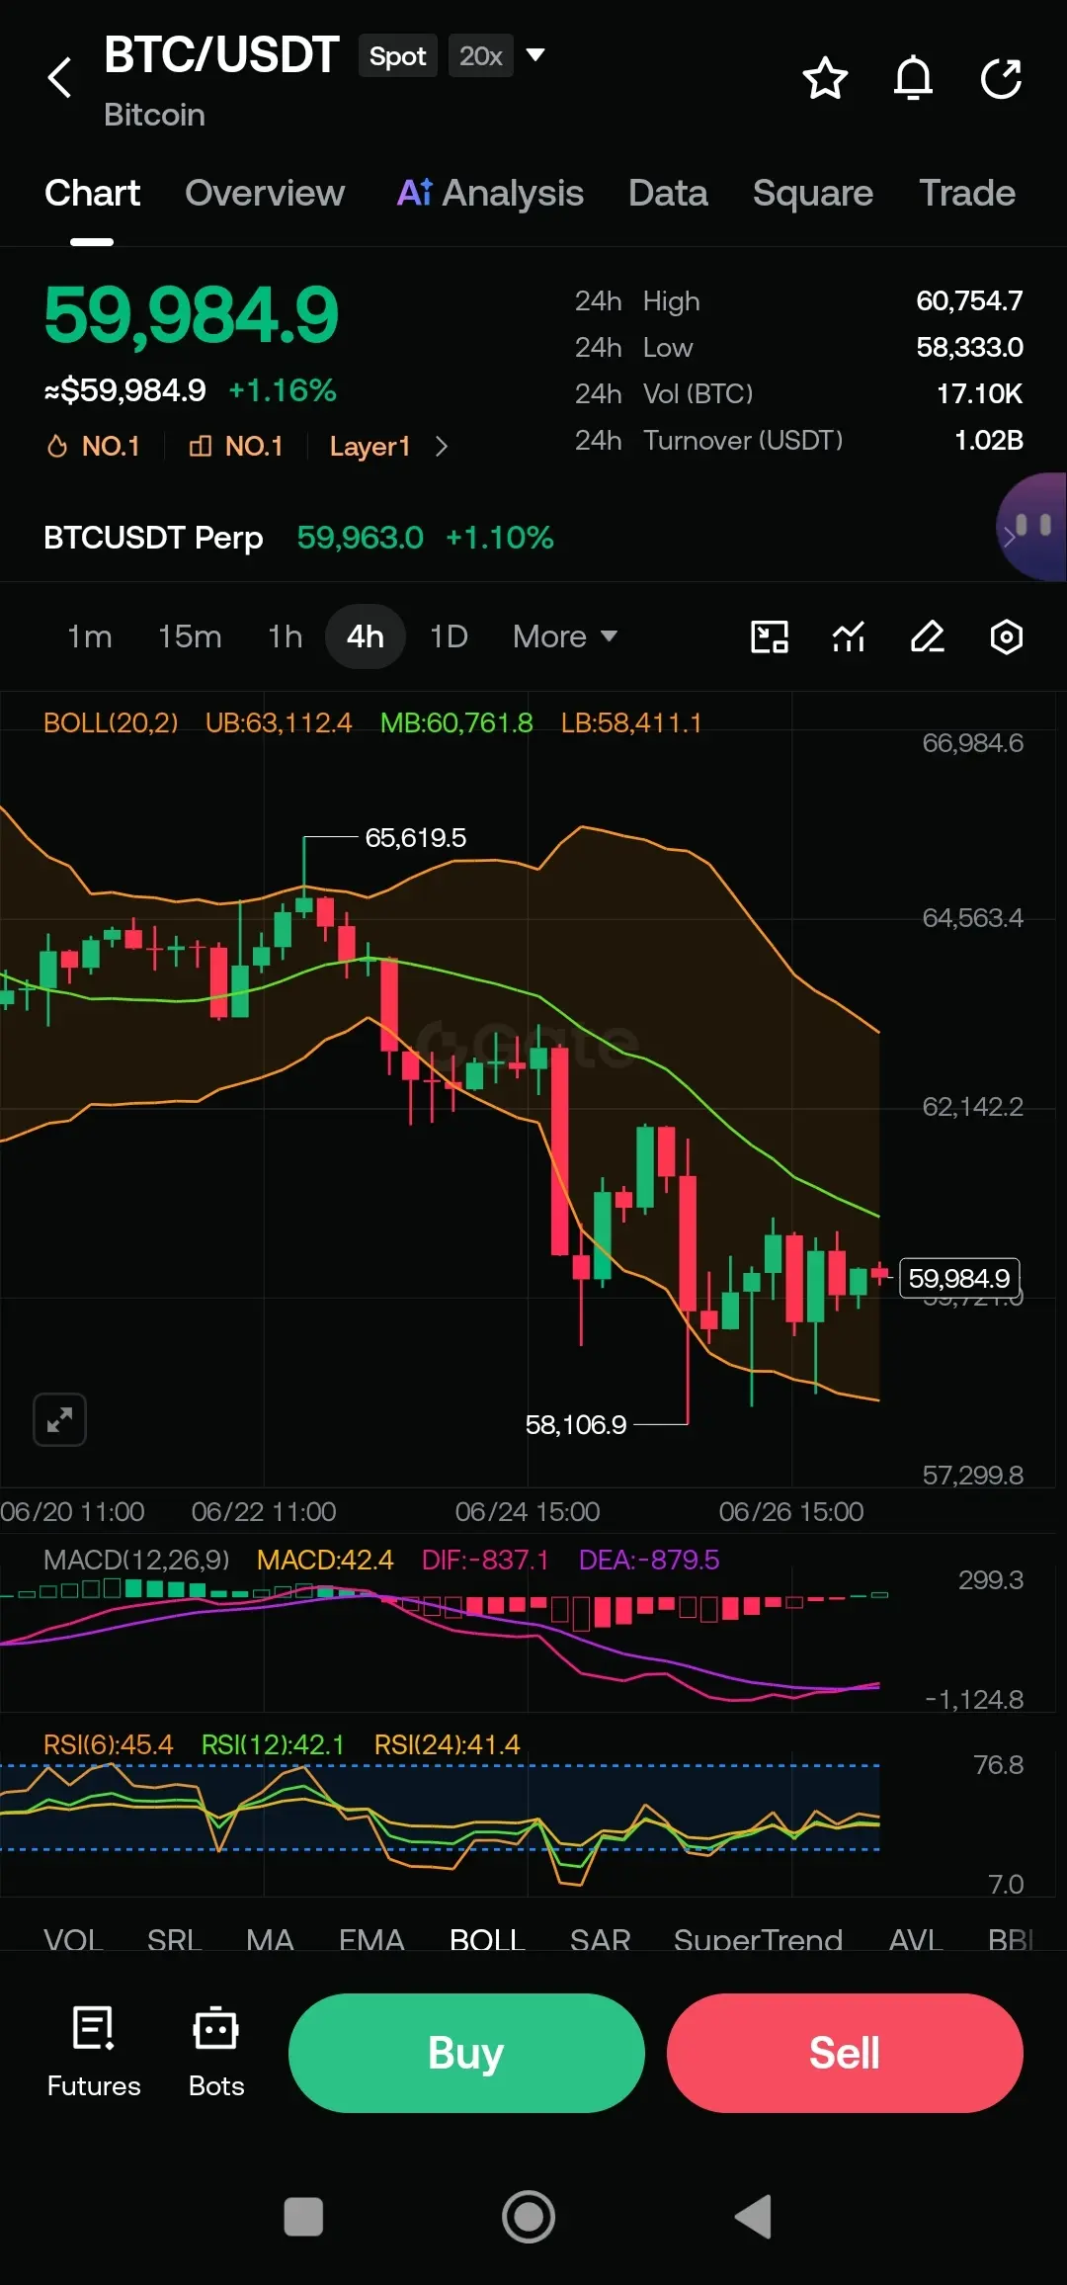The image size is (1067, 2285).
Task: Tap Android back triangle button
Action: (x=753, y=2217)
